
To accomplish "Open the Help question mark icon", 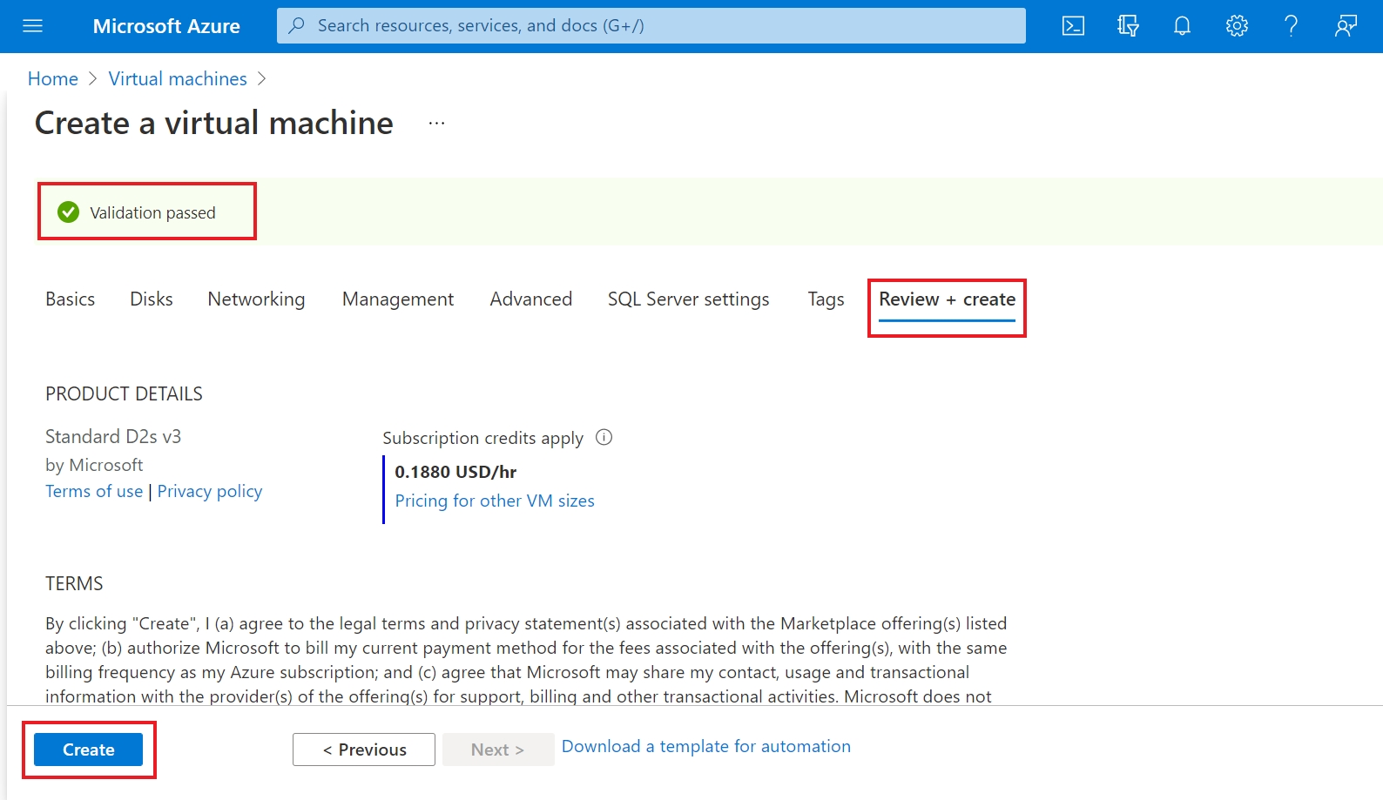I will pyautogui.click(x=1291, y=26).
